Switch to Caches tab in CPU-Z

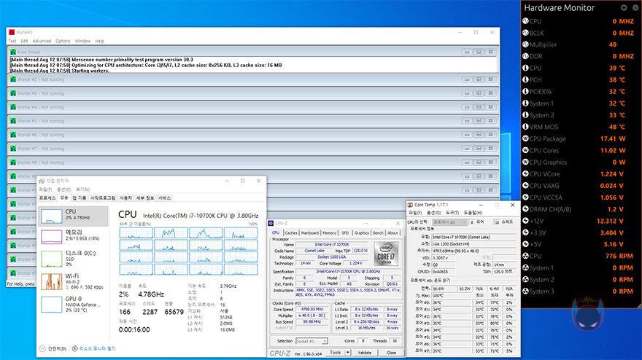click(291, 232)
